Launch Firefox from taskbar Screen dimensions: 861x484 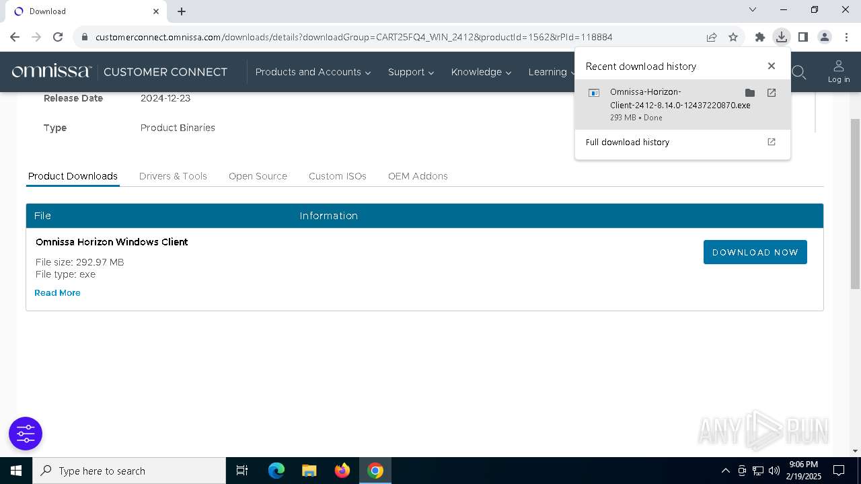[x=342, y=471]
